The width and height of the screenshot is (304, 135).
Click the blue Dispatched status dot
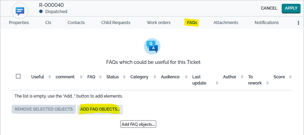[x=41, y=11]
